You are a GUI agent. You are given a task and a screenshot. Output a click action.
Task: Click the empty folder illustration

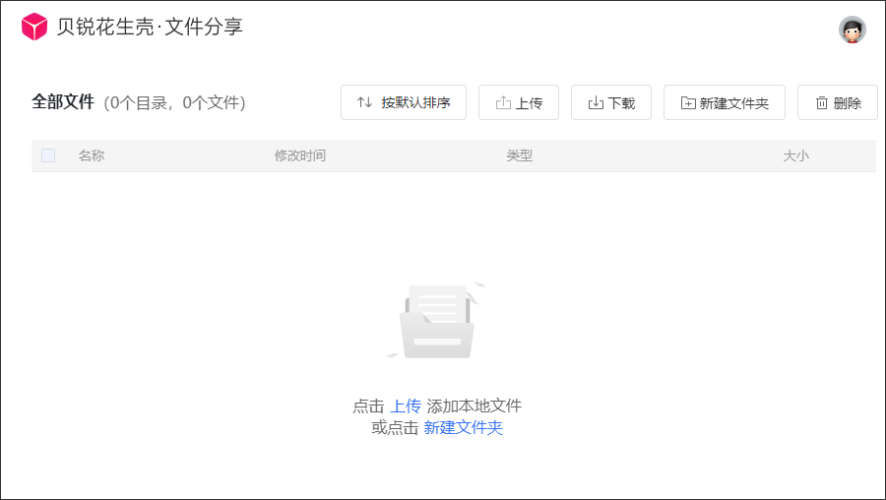click(436, 320)
